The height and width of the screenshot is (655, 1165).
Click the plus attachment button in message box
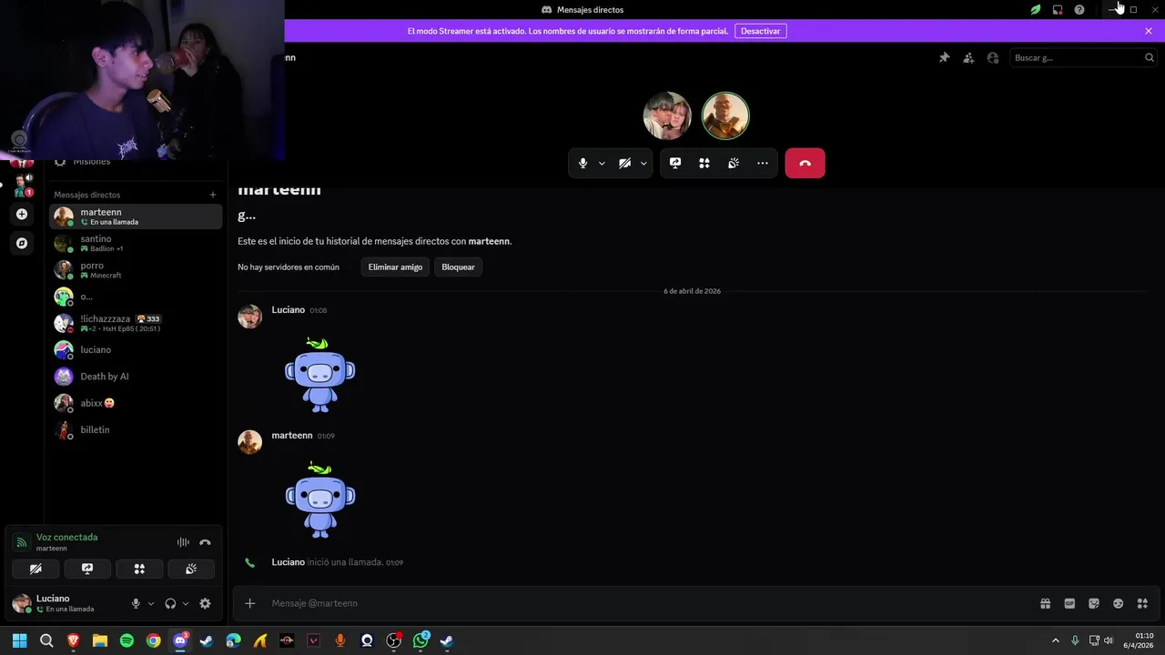click(250, 603)
